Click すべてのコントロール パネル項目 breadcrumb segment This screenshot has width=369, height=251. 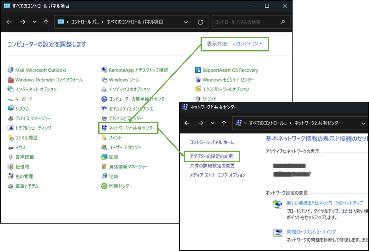135,22
